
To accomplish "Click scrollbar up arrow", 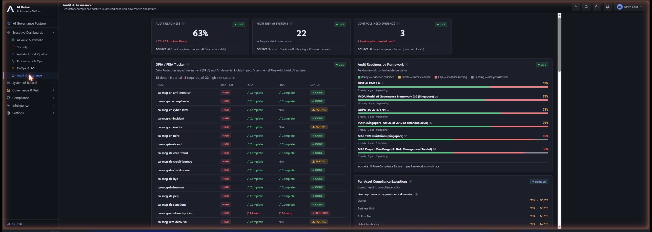I will pyautogui.click(x=559, y=15).
